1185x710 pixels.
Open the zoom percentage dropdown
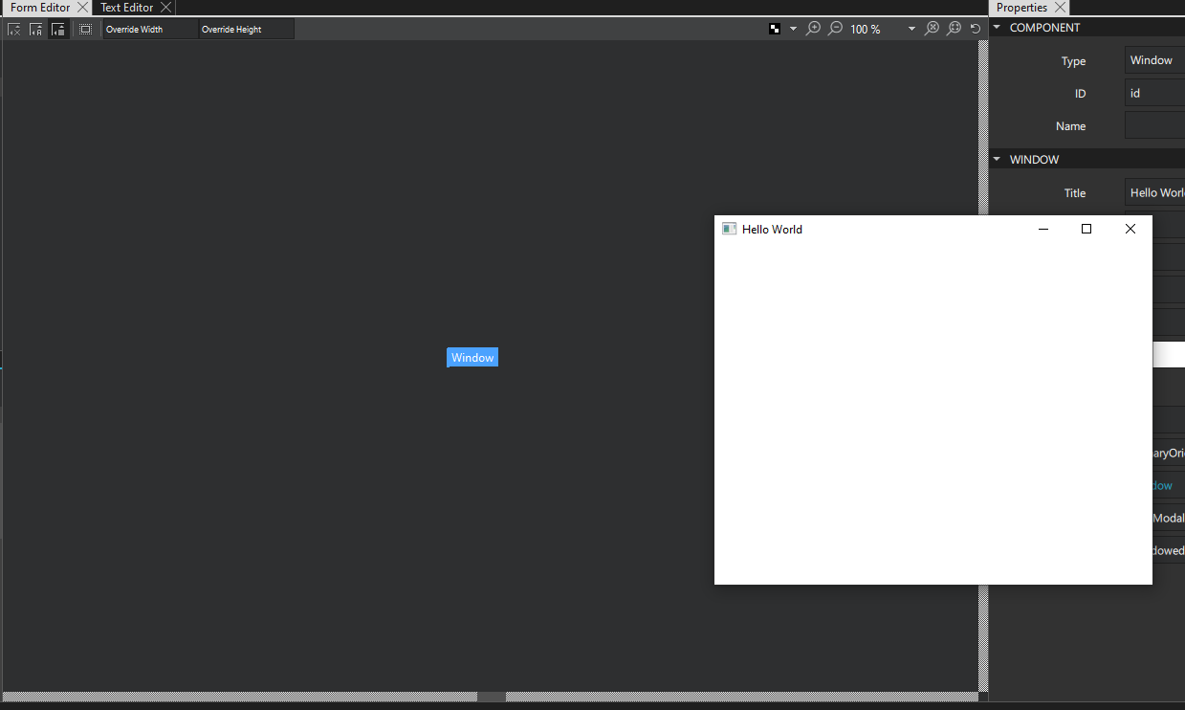(911, 29)
